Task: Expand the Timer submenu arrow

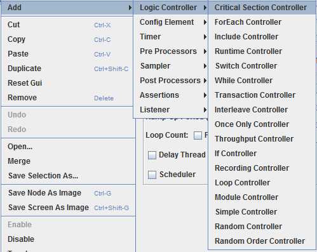Action: (205, 37)
